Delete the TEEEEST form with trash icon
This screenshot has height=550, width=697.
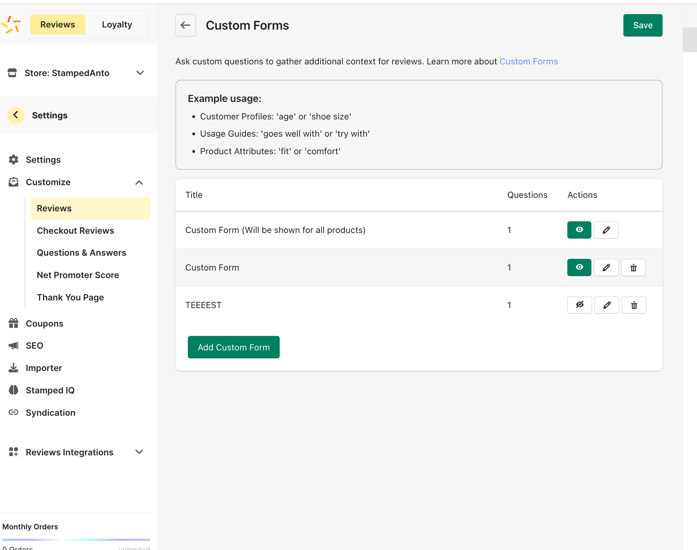pyautogui.click(x=634, y=305)
